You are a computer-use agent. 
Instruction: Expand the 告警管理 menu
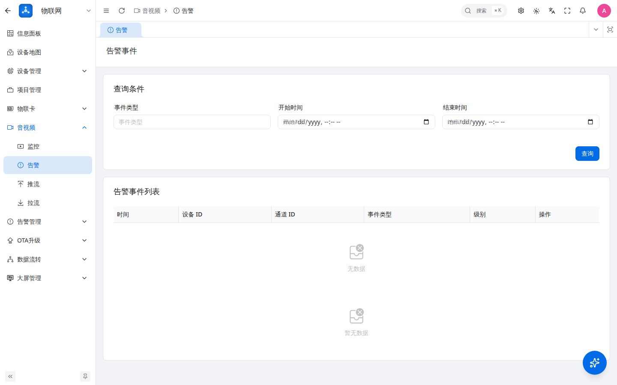tap(48, 222)
